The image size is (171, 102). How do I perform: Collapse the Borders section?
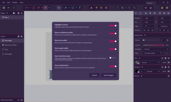[142, 67]
